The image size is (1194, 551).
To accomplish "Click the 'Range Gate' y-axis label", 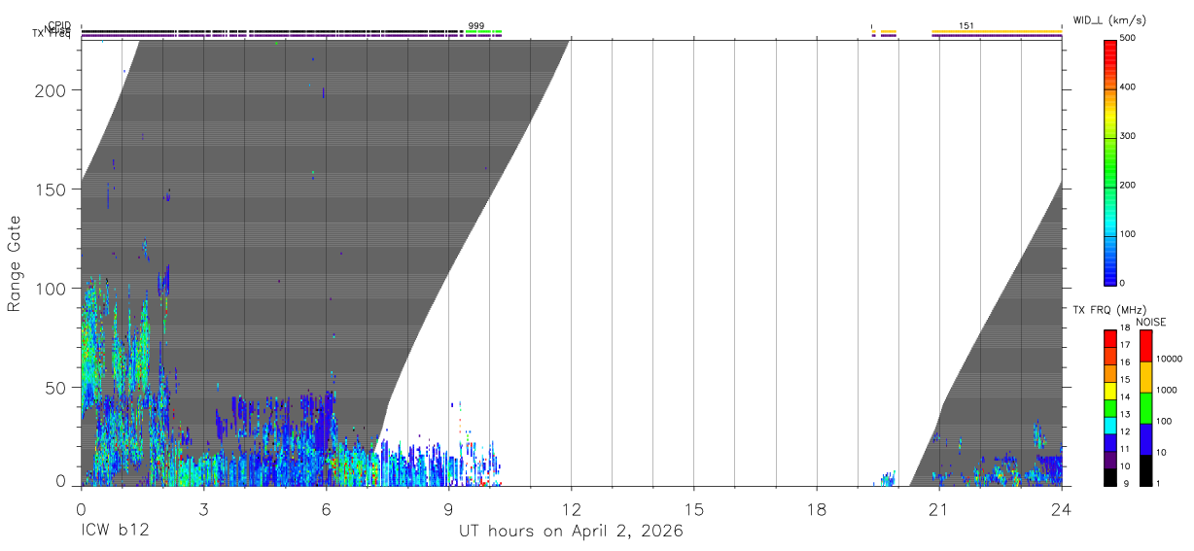I will coord(15,264).
